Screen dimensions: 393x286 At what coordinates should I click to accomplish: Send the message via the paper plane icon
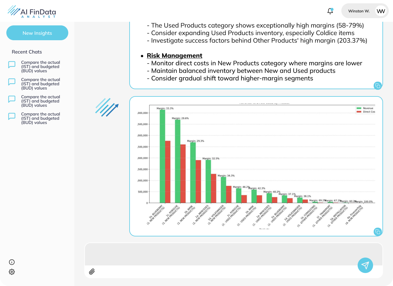pyautogui.click(x=365, y=265)
